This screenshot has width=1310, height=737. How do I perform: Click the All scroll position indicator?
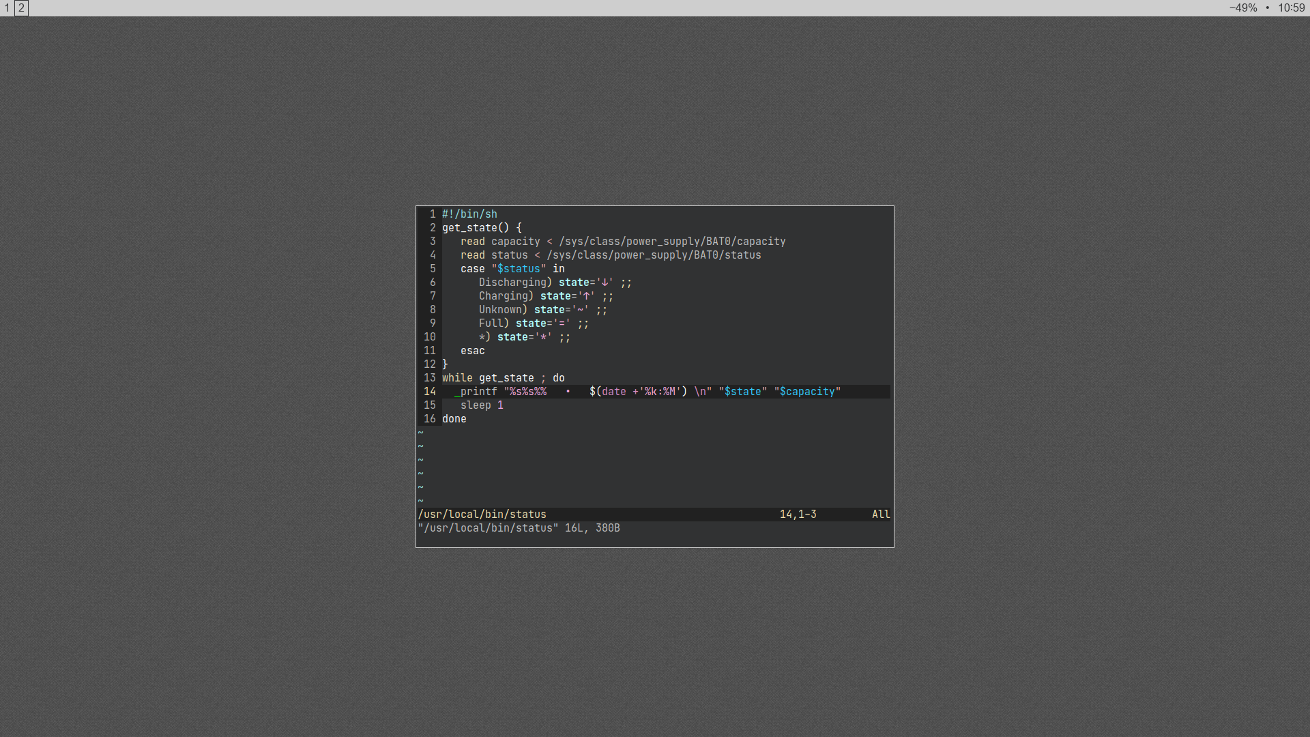point(881,515)
